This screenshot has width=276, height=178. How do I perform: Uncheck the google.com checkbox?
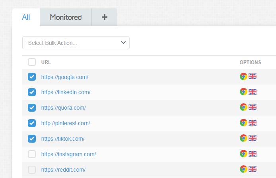click(32, 77)
